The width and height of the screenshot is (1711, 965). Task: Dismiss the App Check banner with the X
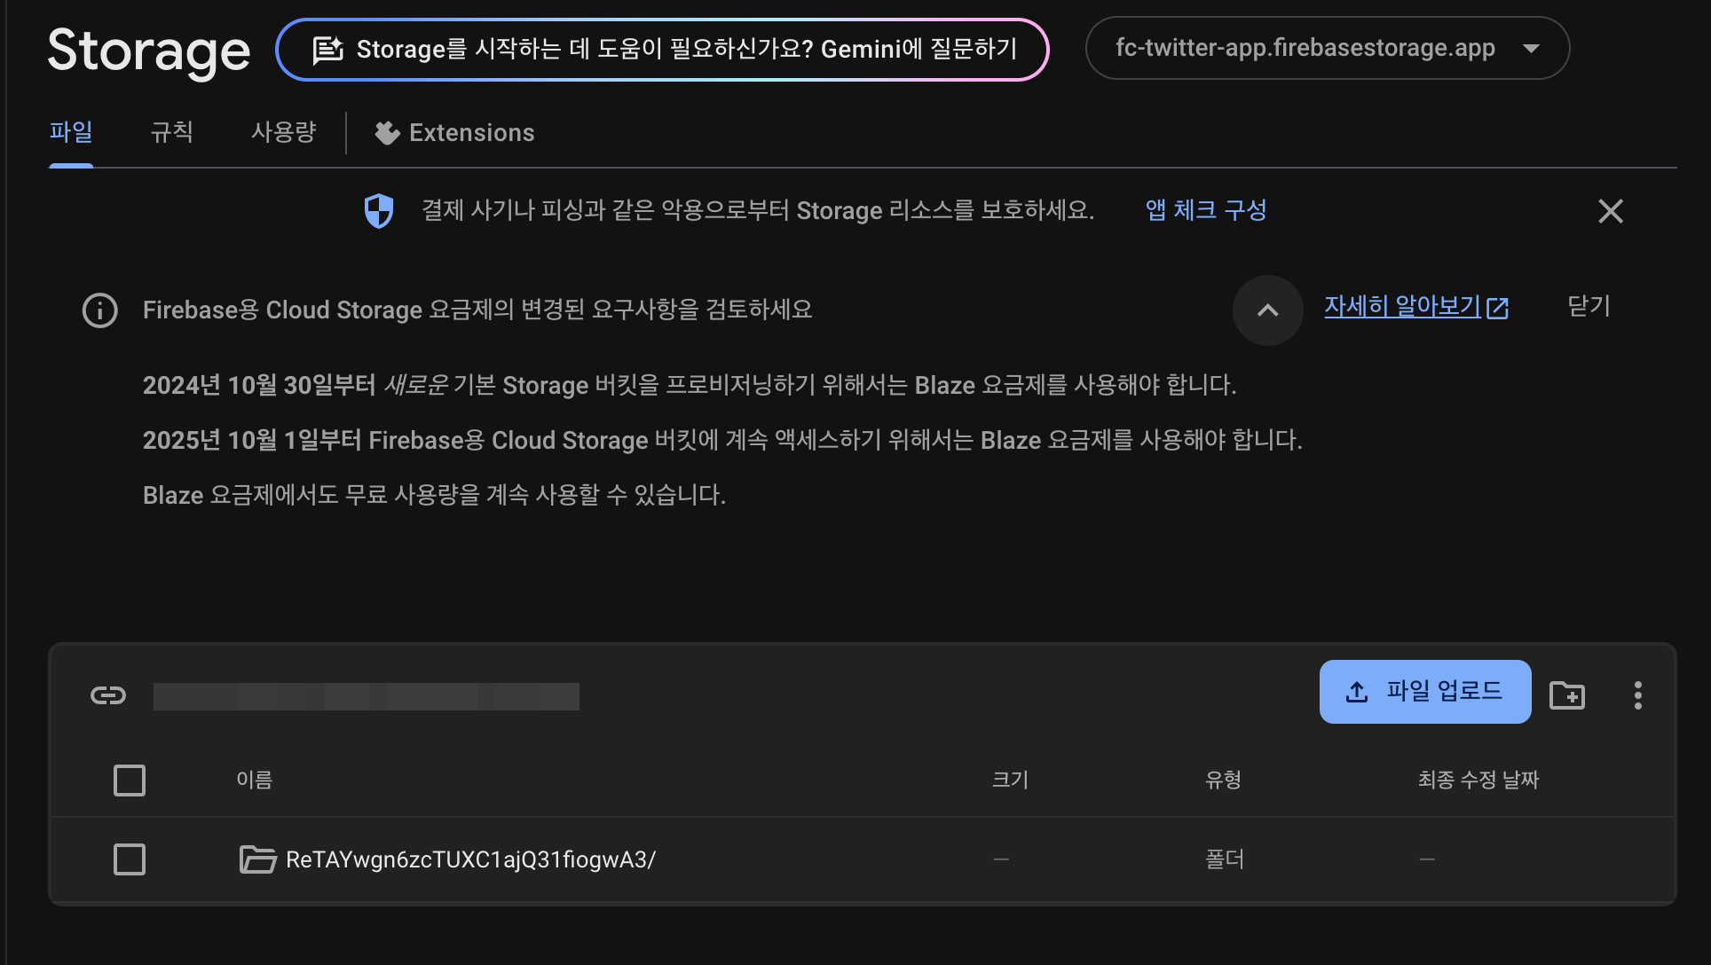[1610, 211]
